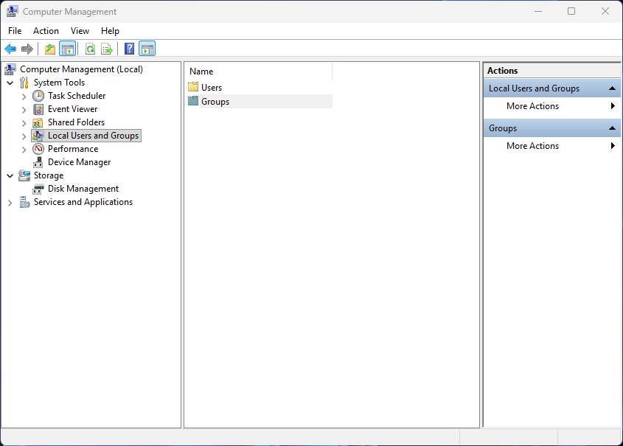Select Device Manager in the tree
The height and width of the screenshot is (446, 623).
pyautogui.click(x=79, y=162)
